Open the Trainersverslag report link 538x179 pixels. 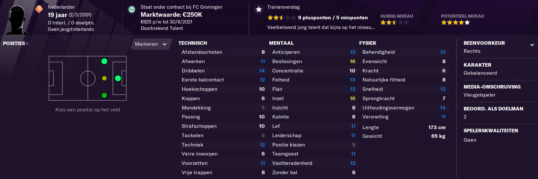coord(284,7)
